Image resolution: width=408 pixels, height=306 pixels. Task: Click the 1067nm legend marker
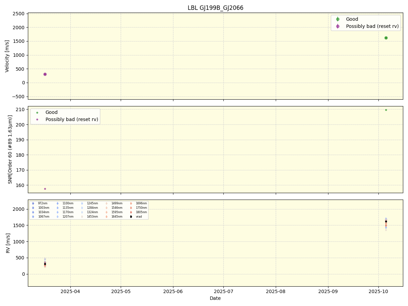point(33,217)
